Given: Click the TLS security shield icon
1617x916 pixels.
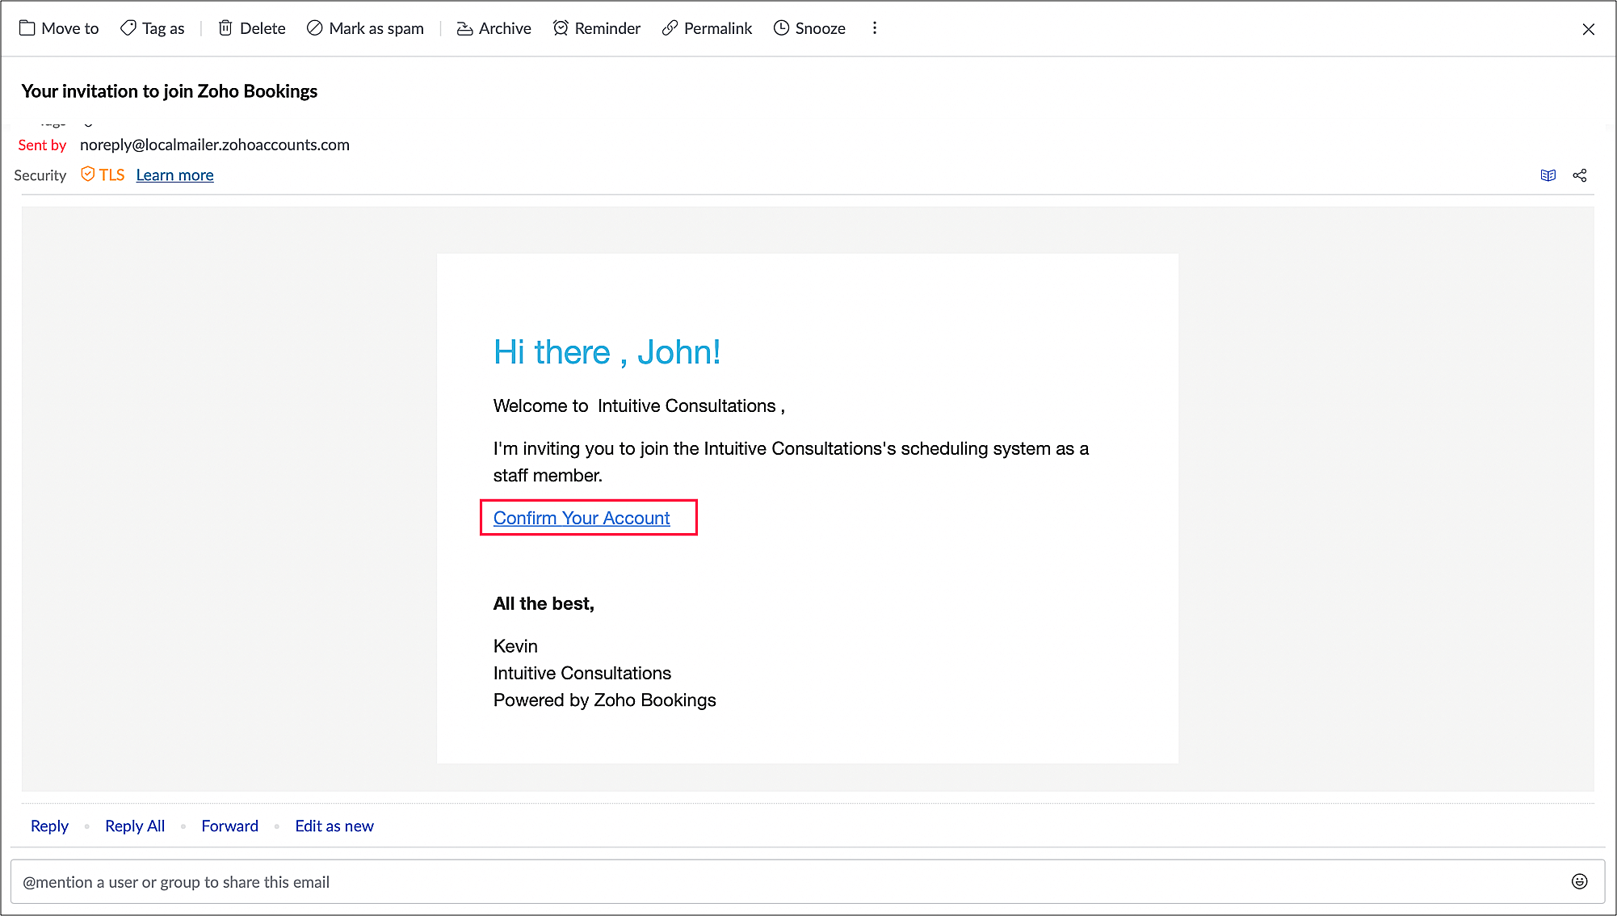Looking at the screenshot, I should click(x=88, y=174).
